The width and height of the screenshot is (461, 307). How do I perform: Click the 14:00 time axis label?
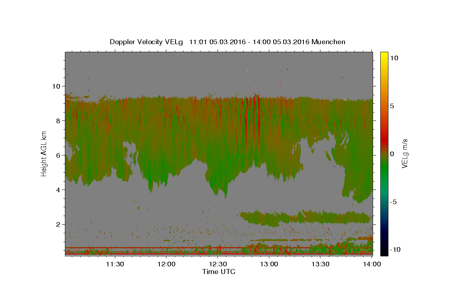372,264
